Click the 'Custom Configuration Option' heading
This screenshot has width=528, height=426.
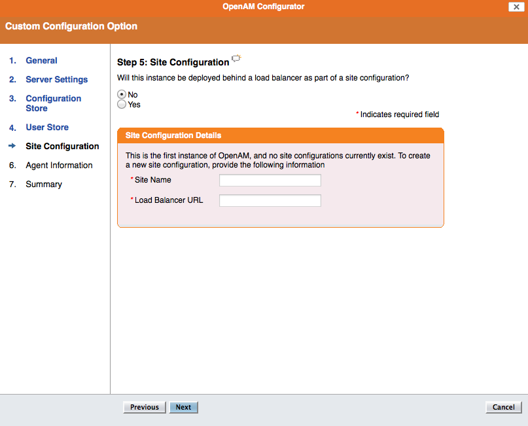pyautogui.click(x=71, y=26)
